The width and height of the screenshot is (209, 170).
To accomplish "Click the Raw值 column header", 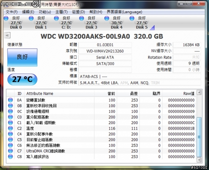I will pos(179,93).
